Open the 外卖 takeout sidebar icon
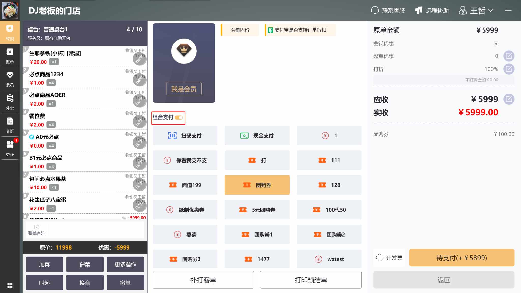 [x=10, y=102]
